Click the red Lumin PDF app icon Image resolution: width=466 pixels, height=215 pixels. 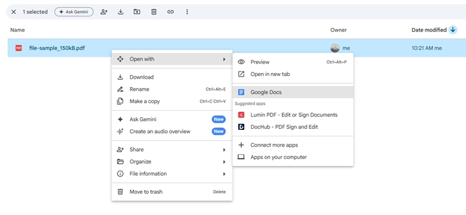(241, 115)
